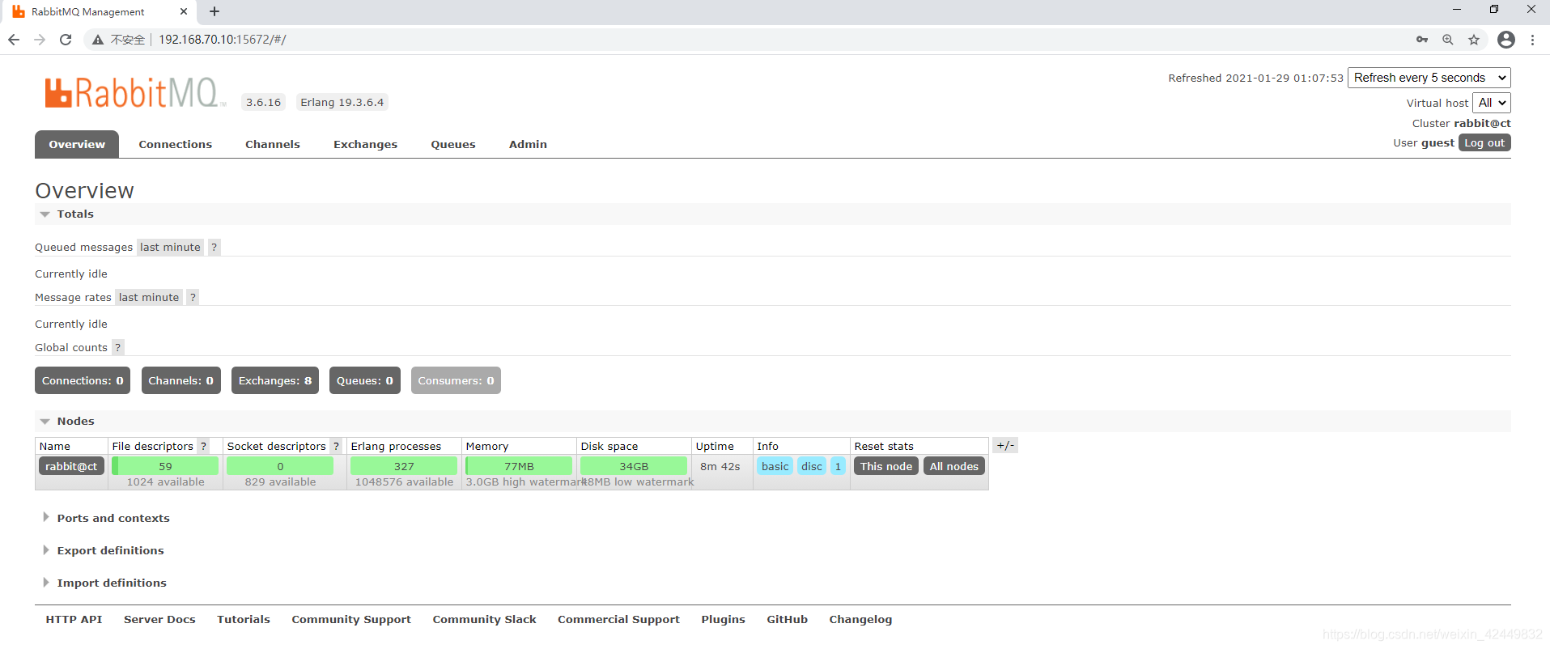
Task: Open the browser profile avatar icon
Action: [x=1506, y=40]
